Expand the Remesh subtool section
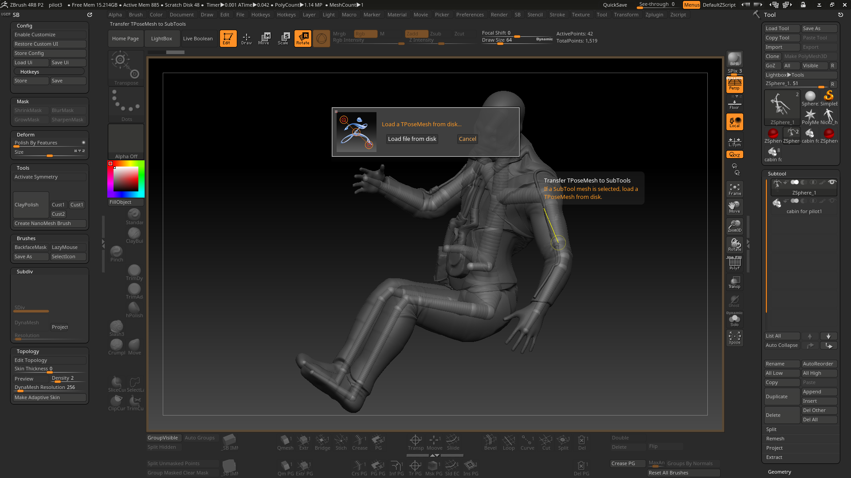This screenshot has height=478, width=851. (775, 439)
